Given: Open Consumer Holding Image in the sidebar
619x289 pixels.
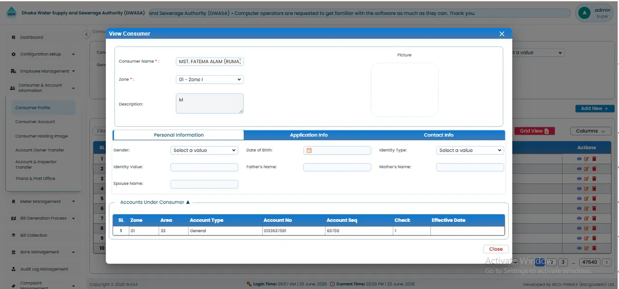Looking at the screenshot, I should (42, 136).
